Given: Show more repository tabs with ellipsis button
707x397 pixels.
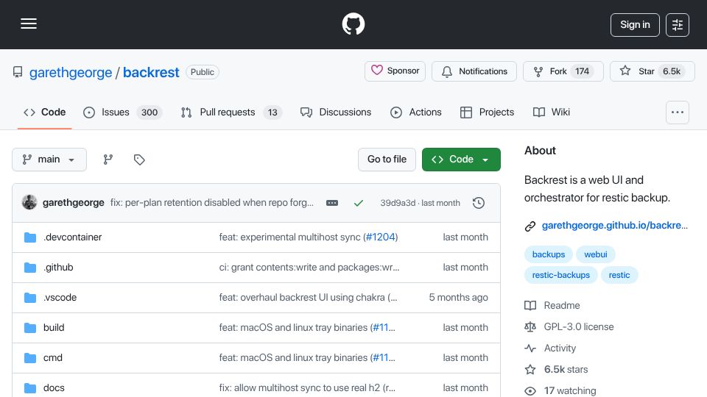Looking at the screenshot, I should coord(678,112).
